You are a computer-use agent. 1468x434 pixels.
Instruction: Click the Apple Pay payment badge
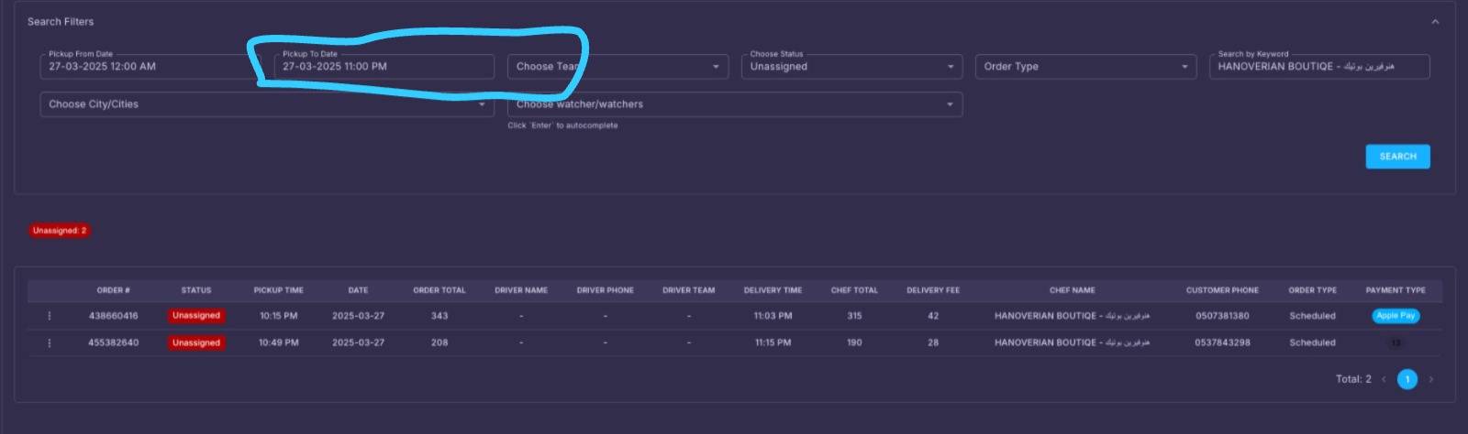(1396, 316)
